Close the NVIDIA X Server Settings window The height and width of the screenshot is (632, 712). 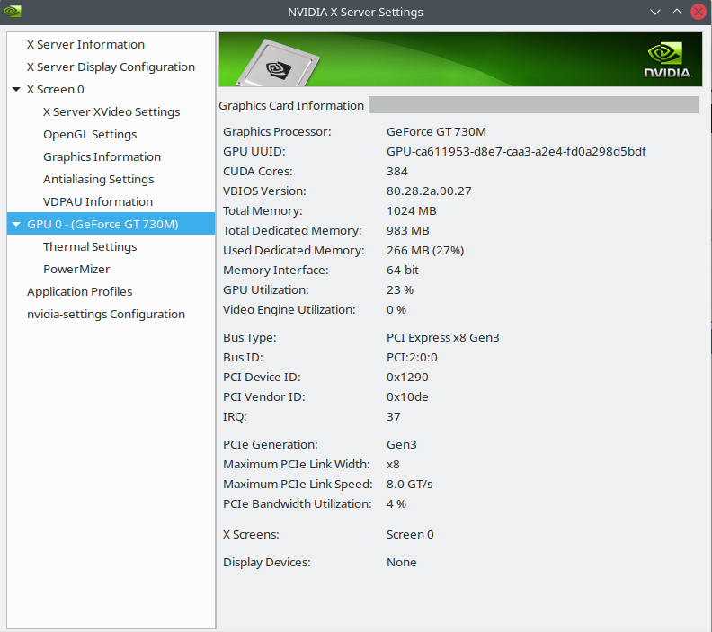[699, 12]
